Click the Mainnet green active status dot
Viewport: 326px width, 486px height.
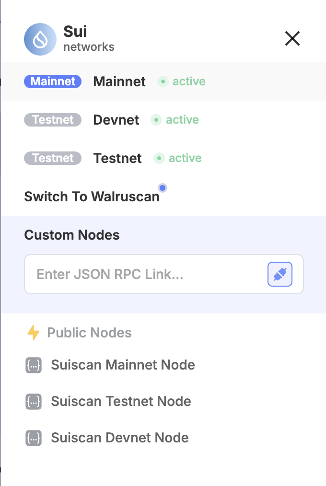tap(163, 81)
